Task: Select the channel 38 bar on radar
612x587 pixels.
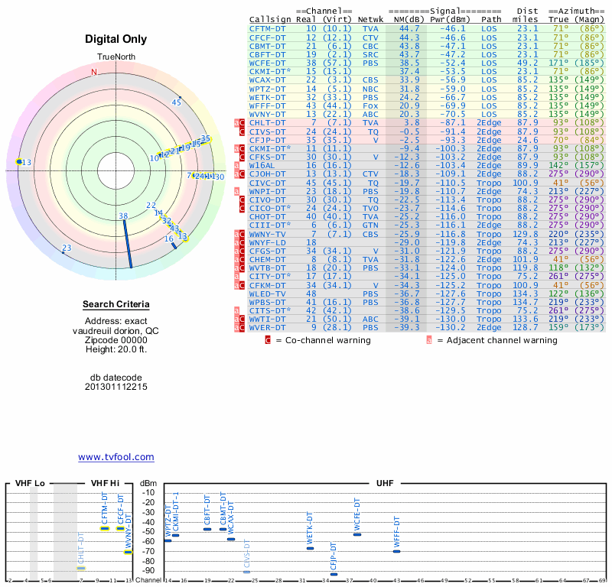Action: (x=127, y=242)
